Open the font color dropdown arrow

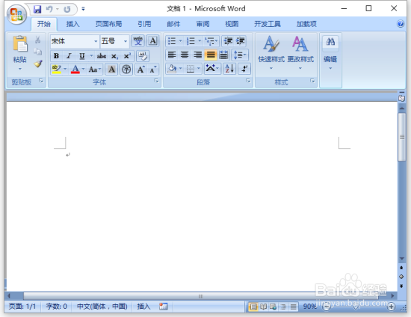[x=83, y=69]
